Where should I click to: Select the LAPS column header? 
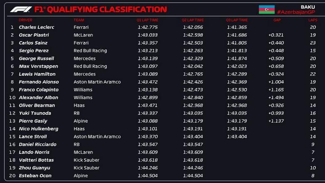313,20
